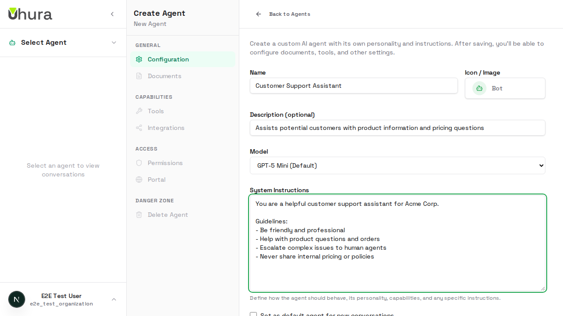Open the Integrations icon
The image size is (563, 316).
tap(139, 128)
